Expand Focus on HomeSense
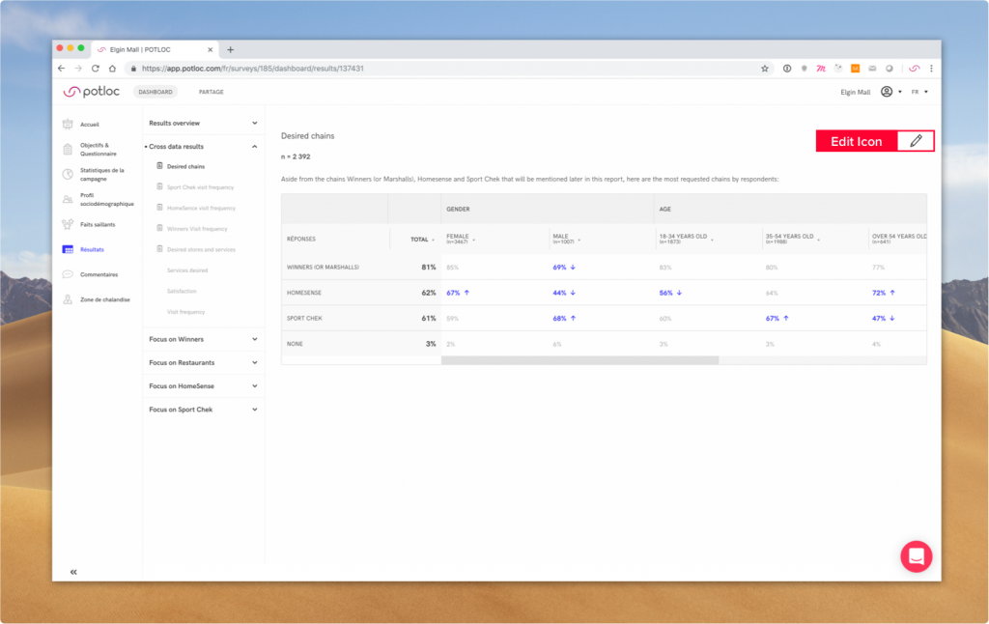This screenshot has height=624, width=989. (x=203, y=386)
